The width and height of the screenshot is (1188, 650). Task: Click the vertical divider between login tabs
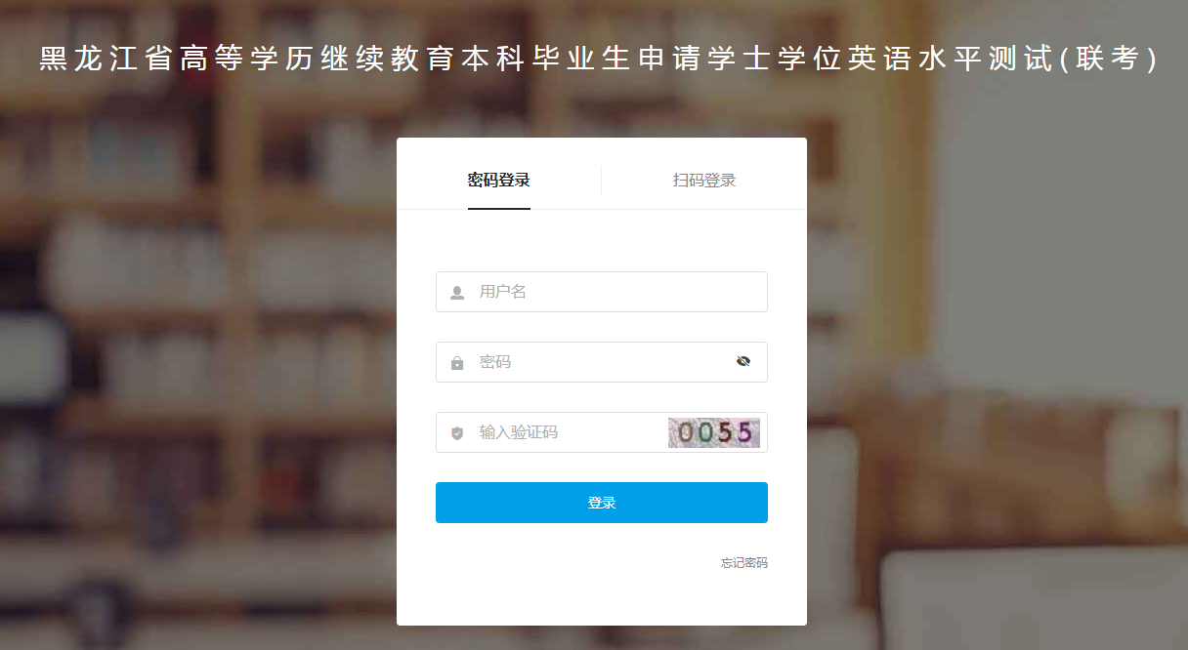[601, 181]
